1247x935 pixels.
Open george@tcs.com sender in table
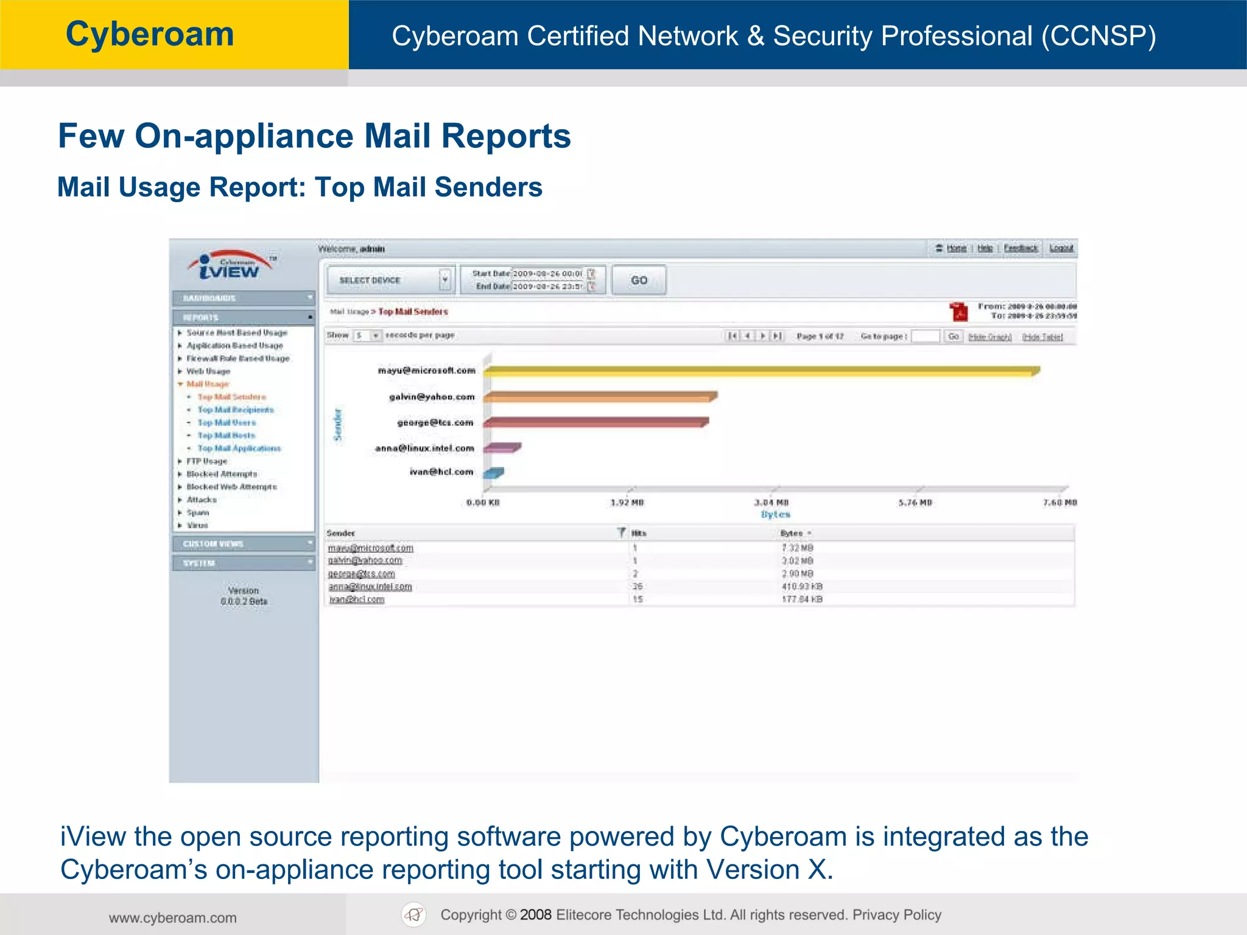(x=361, y=574)
